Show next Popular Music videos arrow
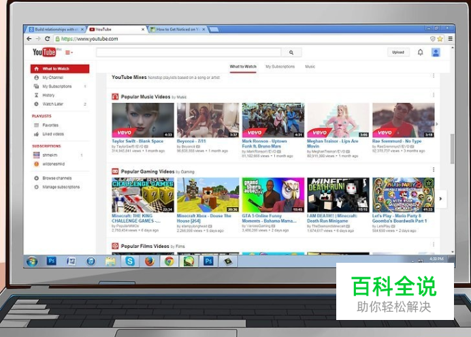Screen dimensions: 471x337 pyautogui.click(x=437, y=124)
